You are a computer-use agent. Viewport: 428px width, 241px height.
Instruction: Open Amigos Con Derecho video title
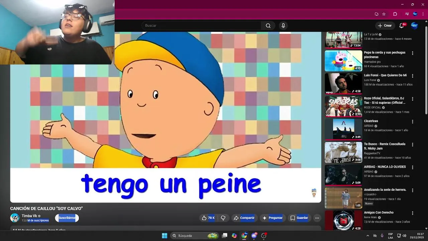[379, 213]
